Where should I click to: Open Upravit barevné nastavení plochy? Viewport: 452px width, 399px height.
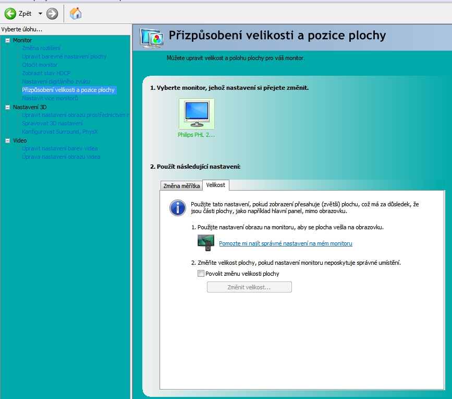pyautogui.click(x=64, y=56)
